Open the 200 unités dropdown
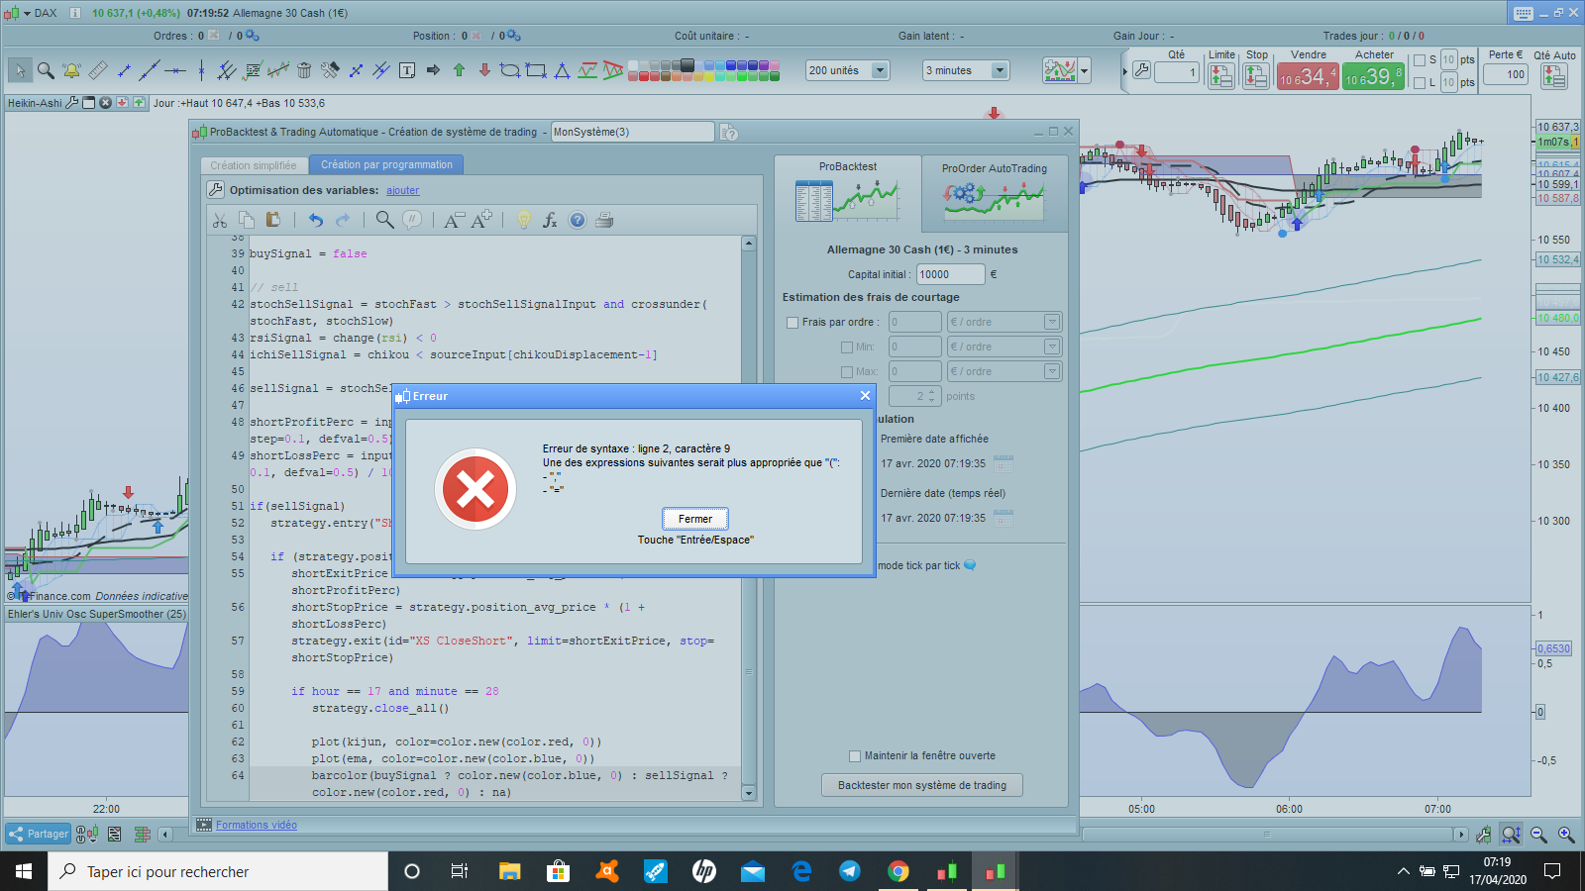Image resolution: width=1585 pixels, height=891 pixels. (x=880, y=70)
